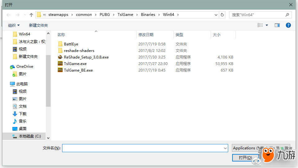Navigate to steamapps in breadcrumb

(x=58, y=15)
